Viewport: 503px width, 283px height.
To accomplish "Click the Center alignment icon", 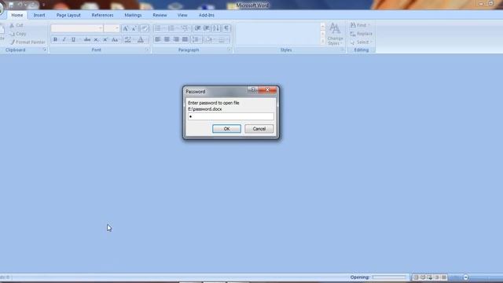I will [167, 39].
